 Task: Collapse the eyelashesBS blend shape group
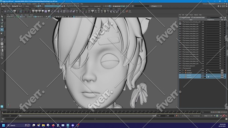click(x=182, y=68)
